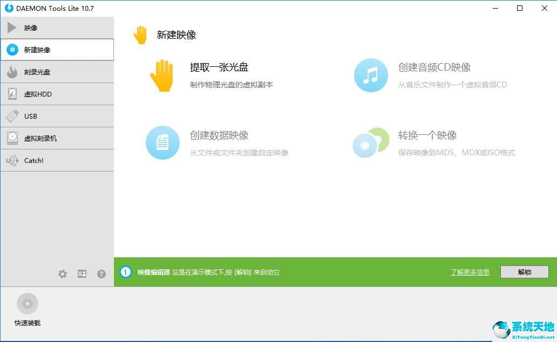
Task: Click the 从文件或文件夹创建自定映像 description
Action: tap(239, 153)
